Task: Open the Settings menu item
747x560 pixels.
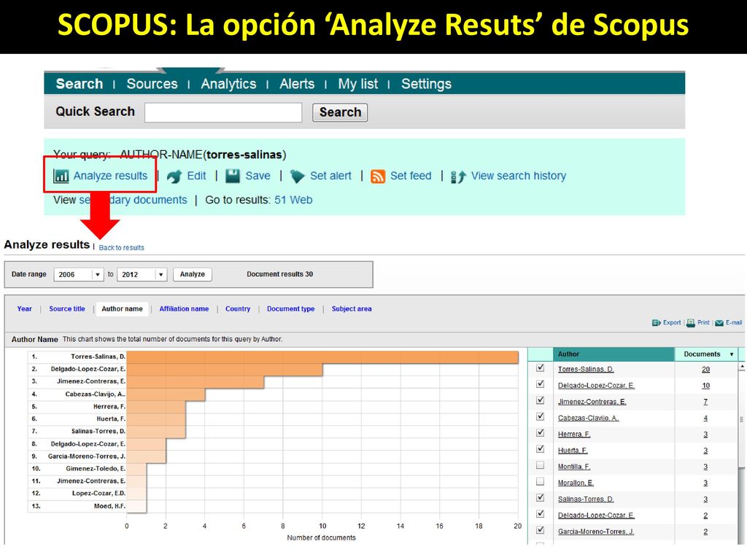Action: coord(426,84)
